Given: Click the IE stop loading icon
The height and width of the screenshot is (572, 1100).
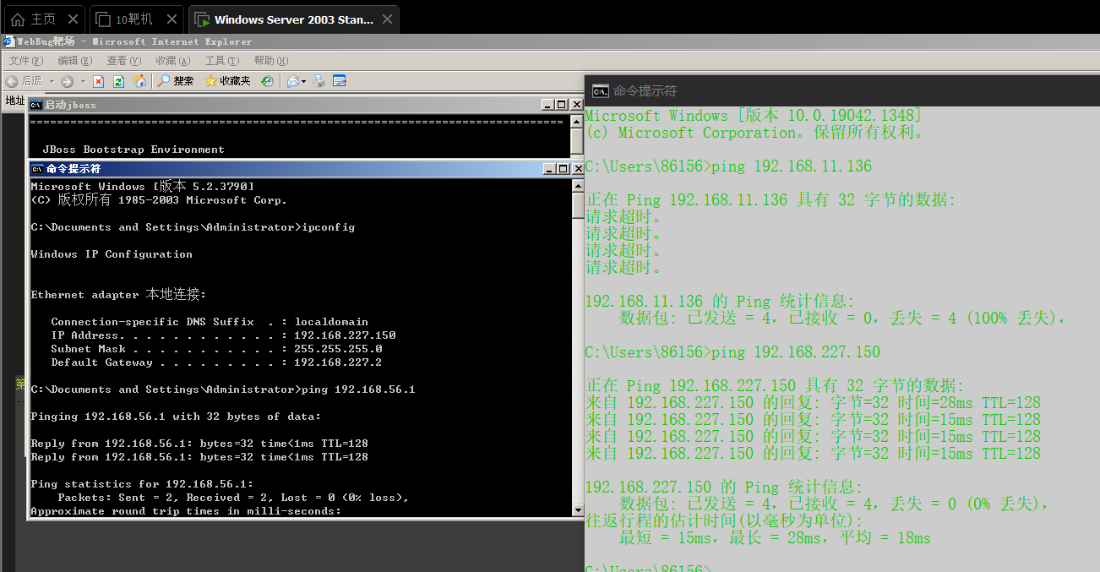Looking at the screenshot, I should [x=98, y=81].
